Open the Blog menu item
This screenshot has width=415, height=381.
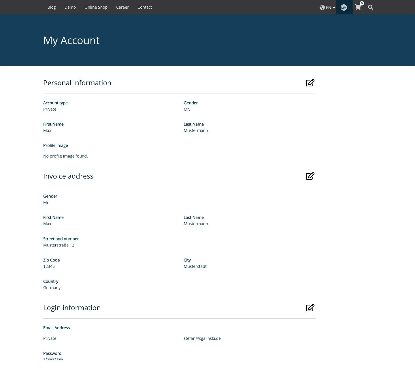coord(52,7)
